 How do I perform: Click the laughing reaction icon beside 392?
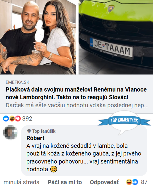12,118
